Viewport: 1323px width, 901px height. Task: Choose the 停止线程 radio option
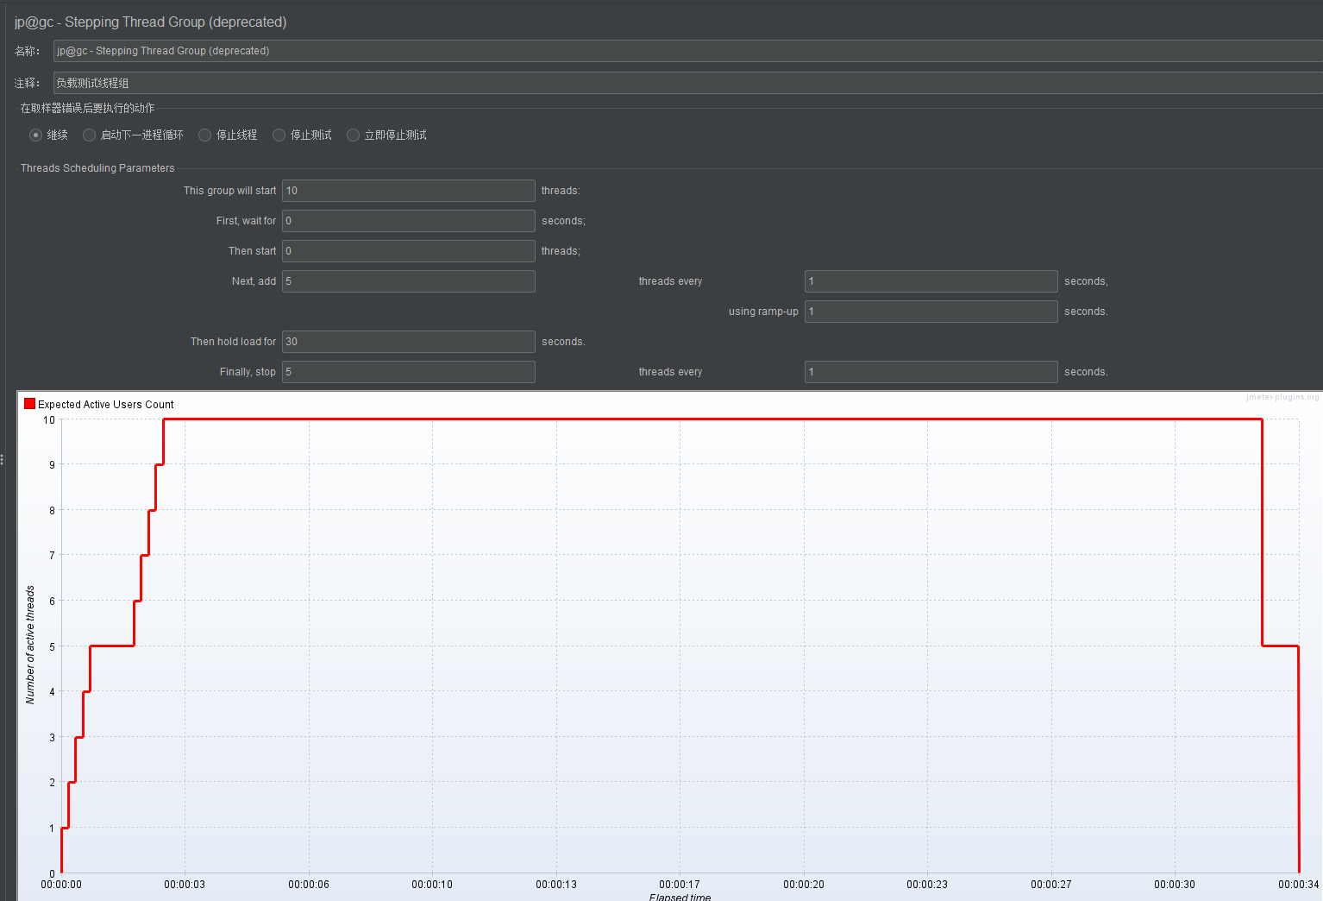pyautogui.click(x=204, y=135)
